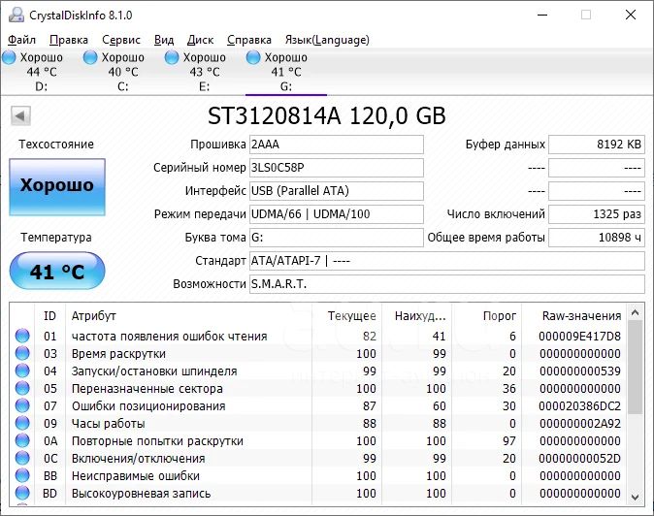Click raw value 000009E417D8
654x516 pixels.
click(579, 336)
